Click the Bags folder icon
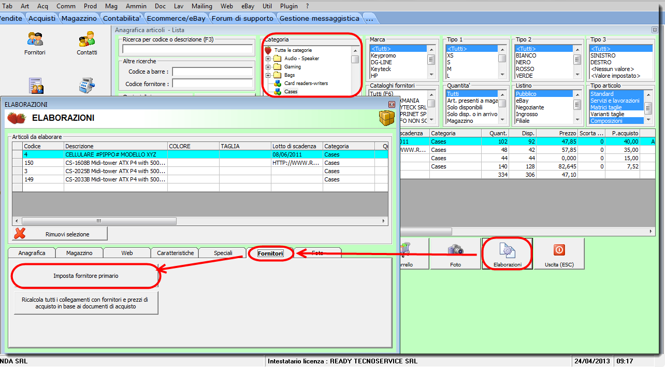 [x=277, y=75]
